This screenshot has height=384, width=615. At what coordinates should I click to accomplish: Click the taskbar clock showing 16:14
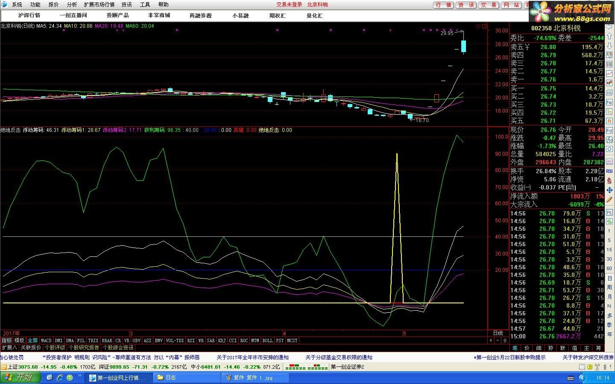tap(603, 378)
